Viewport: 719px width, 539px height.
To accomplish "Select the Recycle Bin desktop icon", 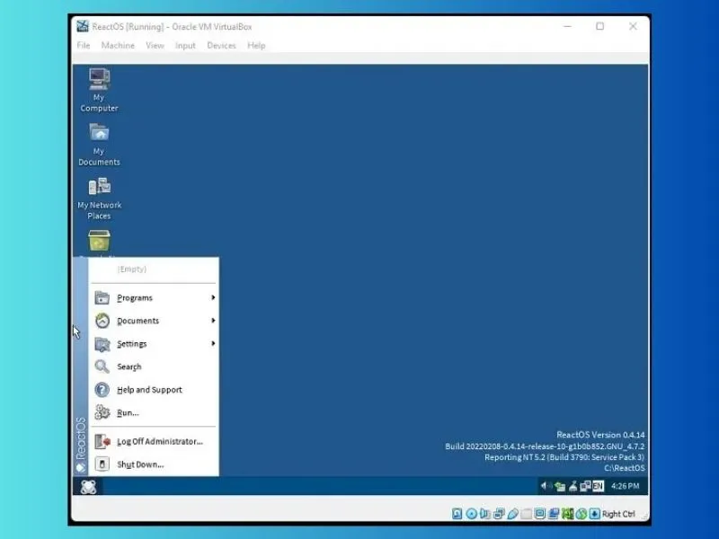I will tap(99, 241).
